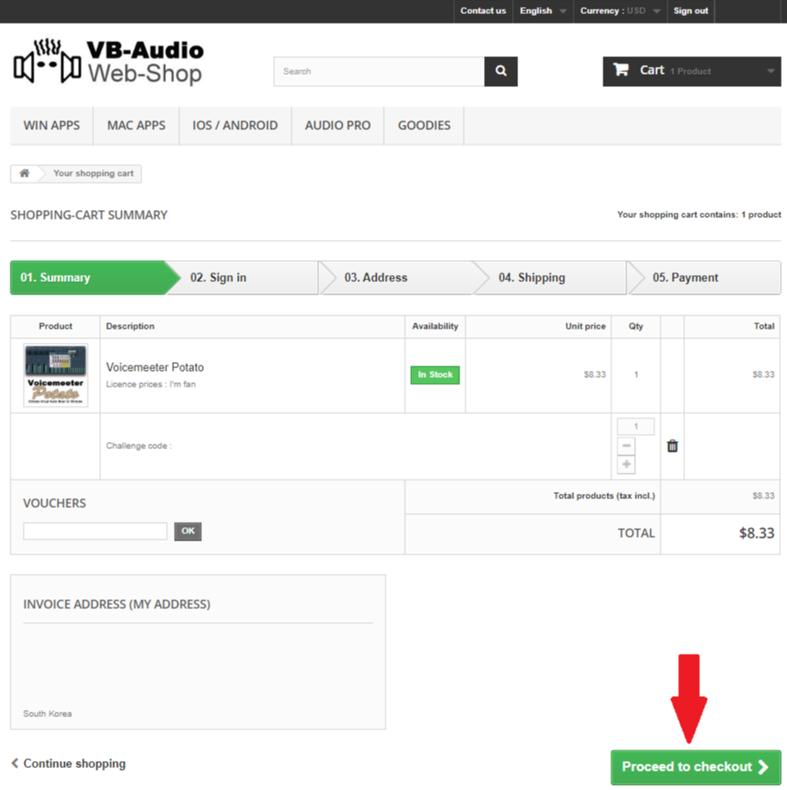
Task: Focus the Search input field
Action: coord(379,71)
